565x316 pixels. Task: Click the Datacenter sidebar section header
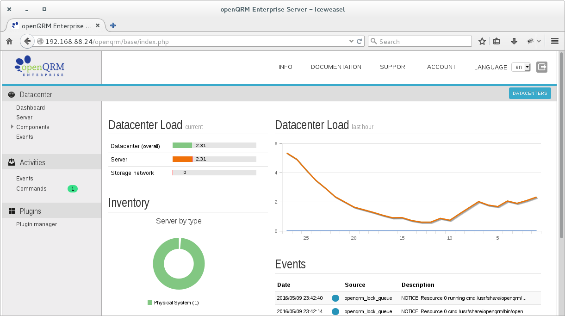point(52,94)
